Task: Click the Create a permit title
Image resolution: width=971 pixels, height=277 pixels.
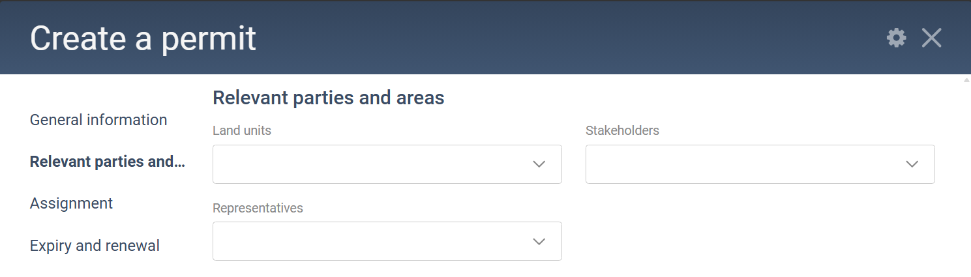Action: point(143,38)
